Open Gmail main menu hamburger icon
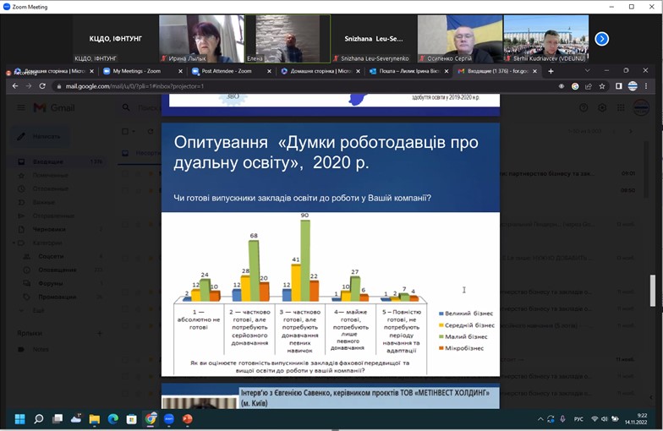Image resolution: width=663 pixels, height=431 pixels. 20,108
